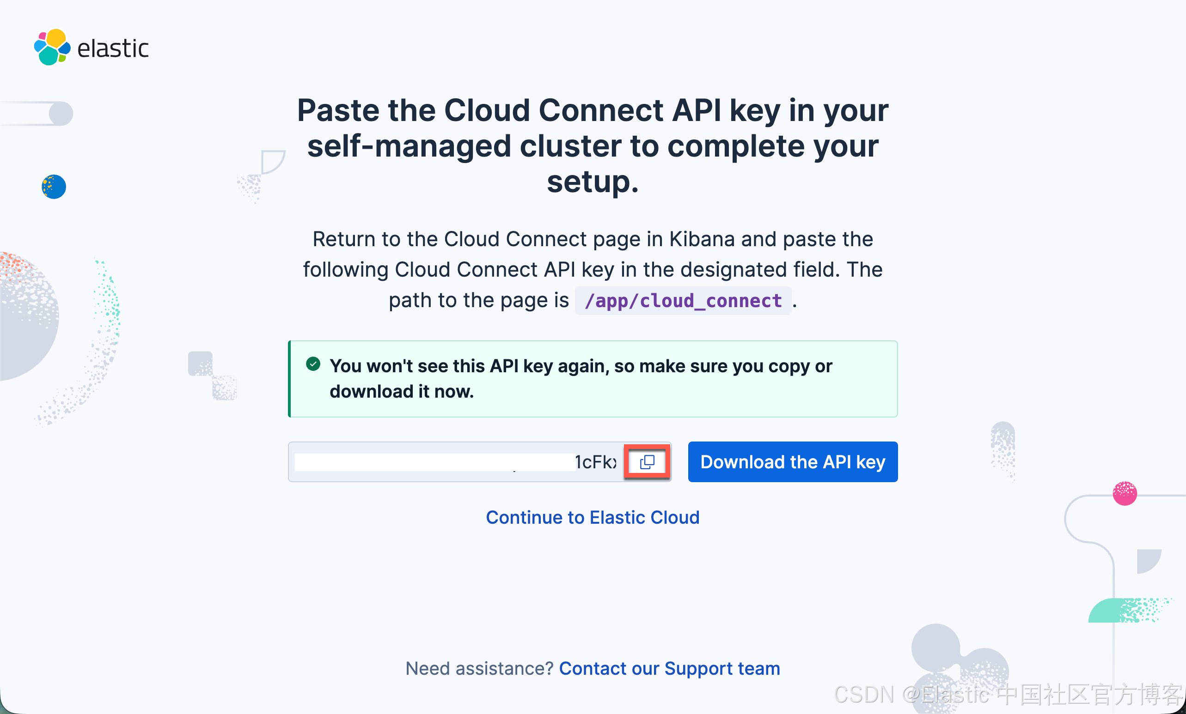Click the elastic wordmark text

(113, 48)
